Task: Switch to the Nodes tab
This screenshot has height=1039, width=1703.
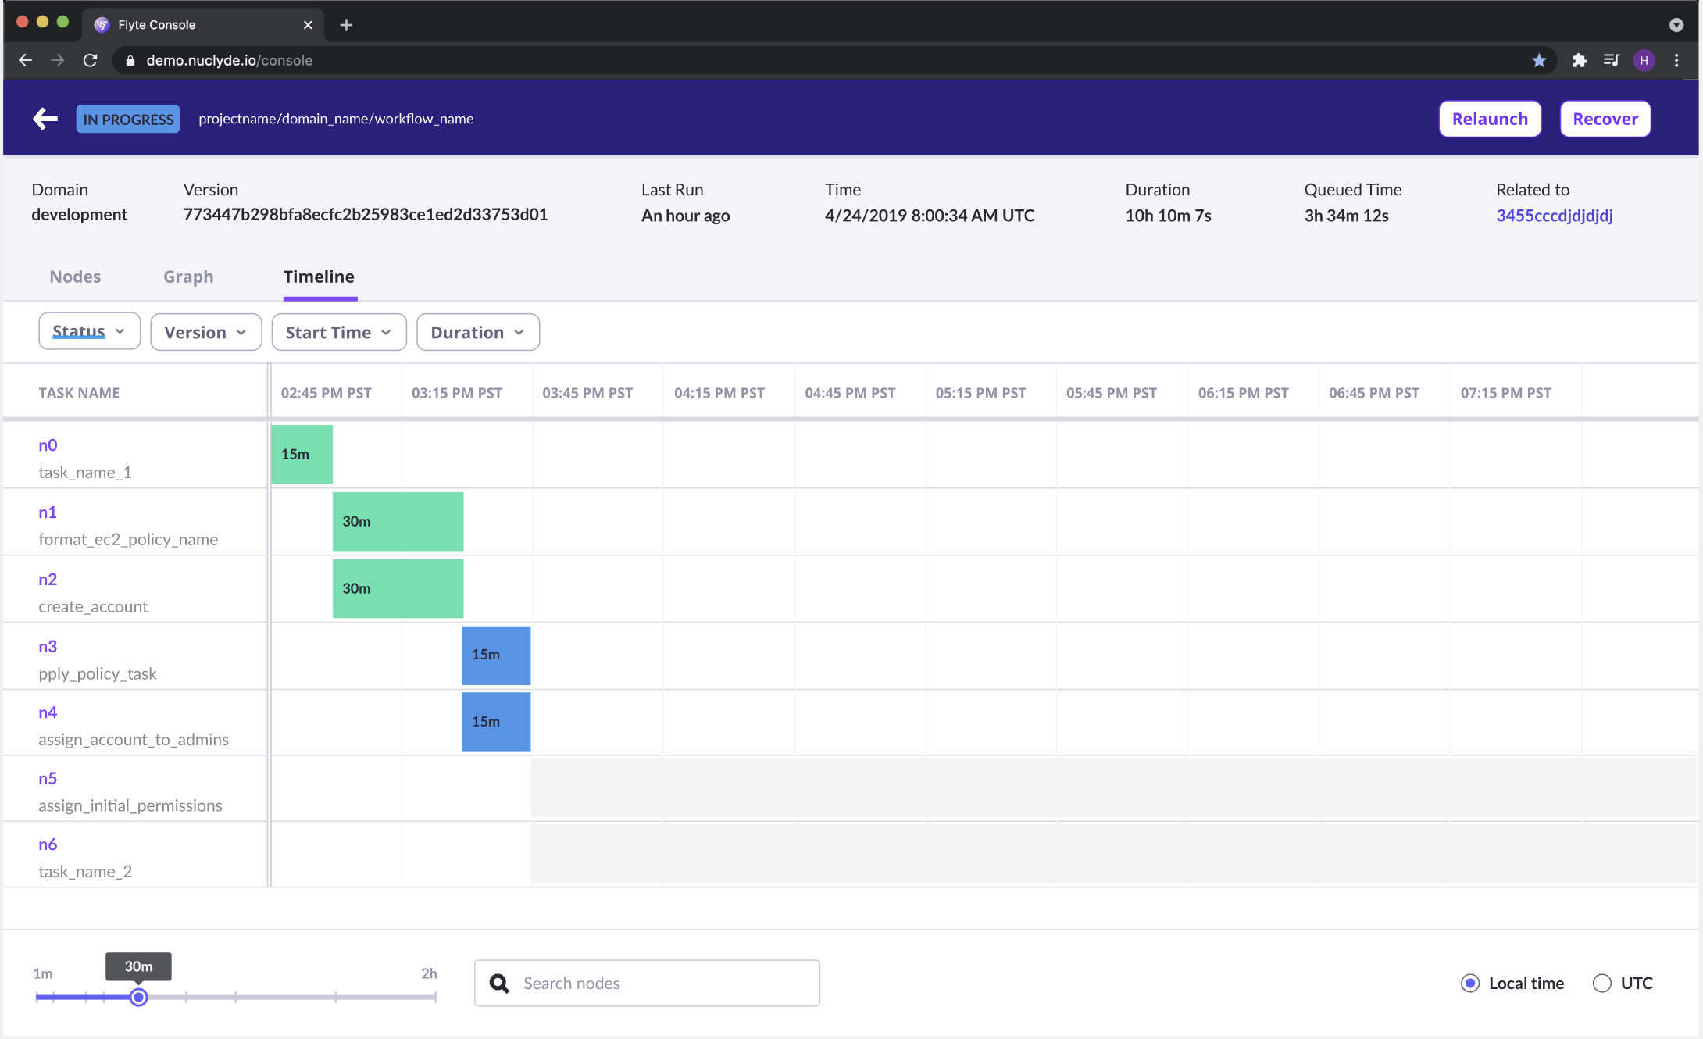Action: click(x=75, y=277)
